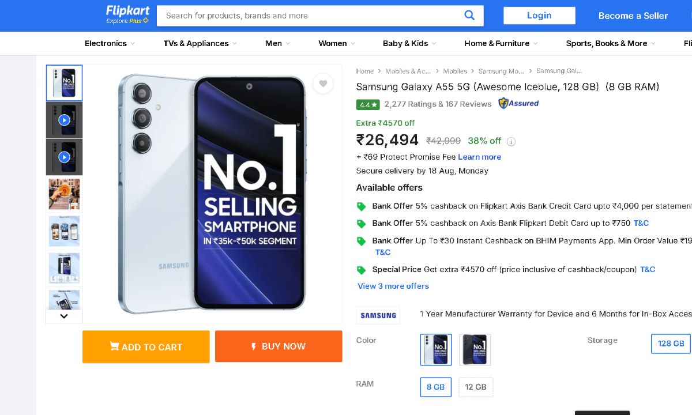
Task: Open the Home & Furniture dropdown
Action: coord(501,43)
